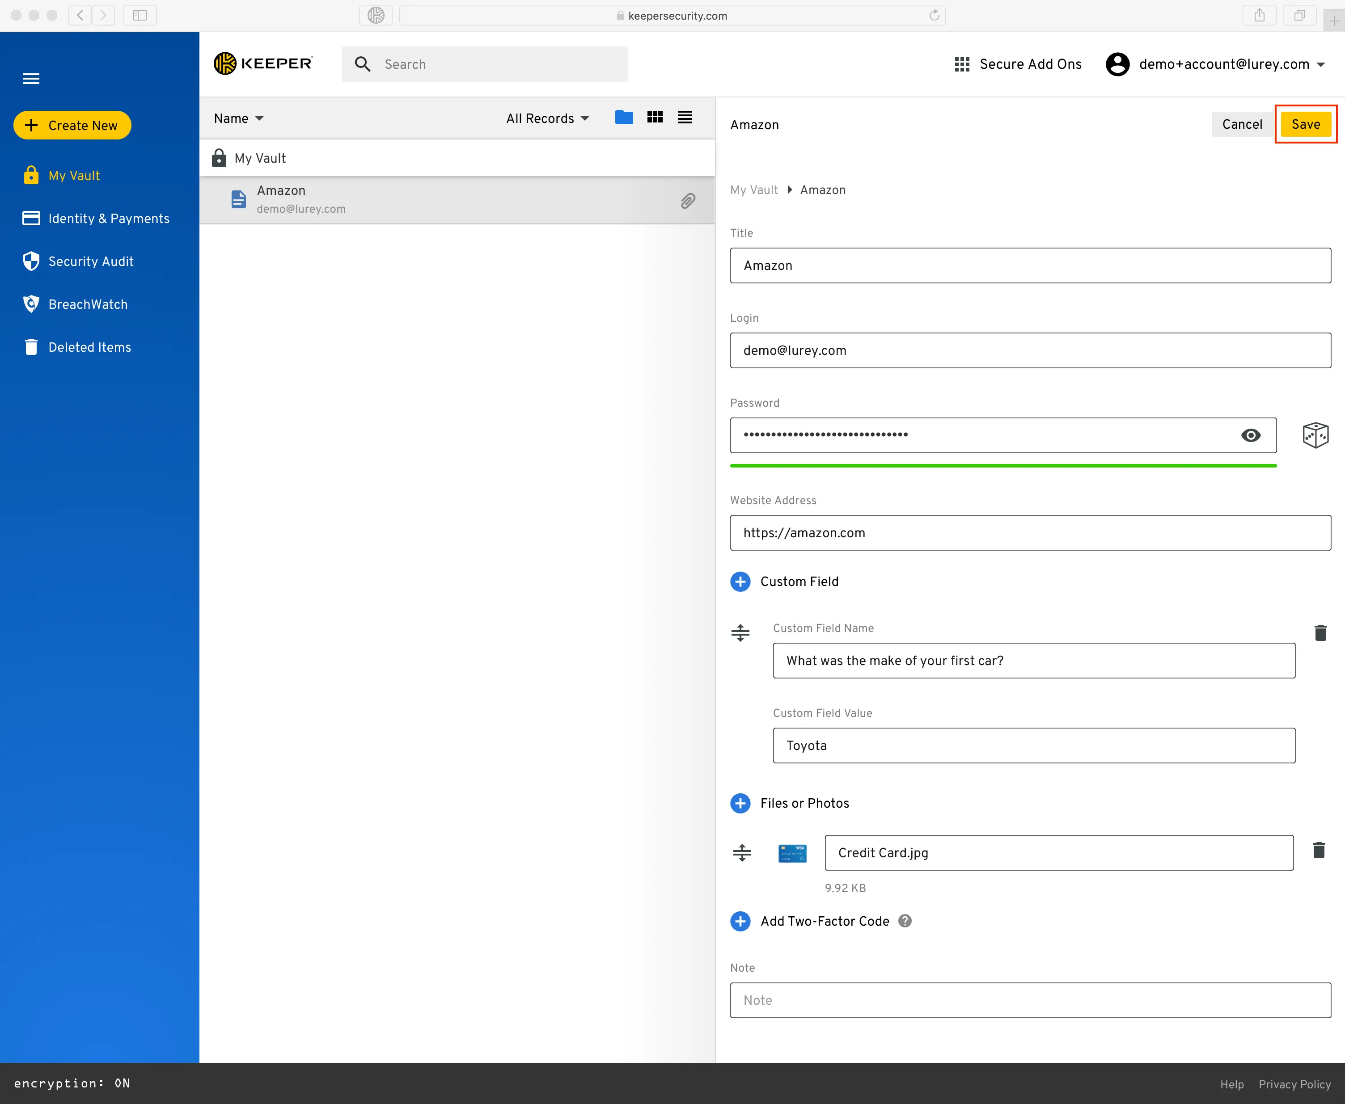Click the delete trash icon for custom field
This screenshot has height=1104, width=1345.
click(x=1320, y=633)
